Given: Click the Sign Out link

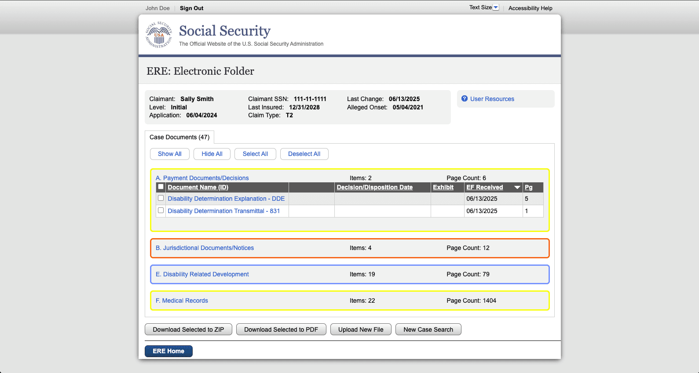Looking at the screenshot, I should 191,8.
